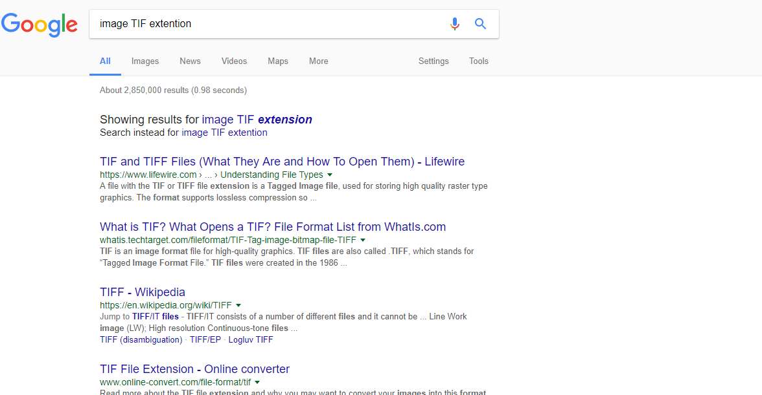Click the microphone voice search icon
This screenshot has width=762, height=395.
455,24
